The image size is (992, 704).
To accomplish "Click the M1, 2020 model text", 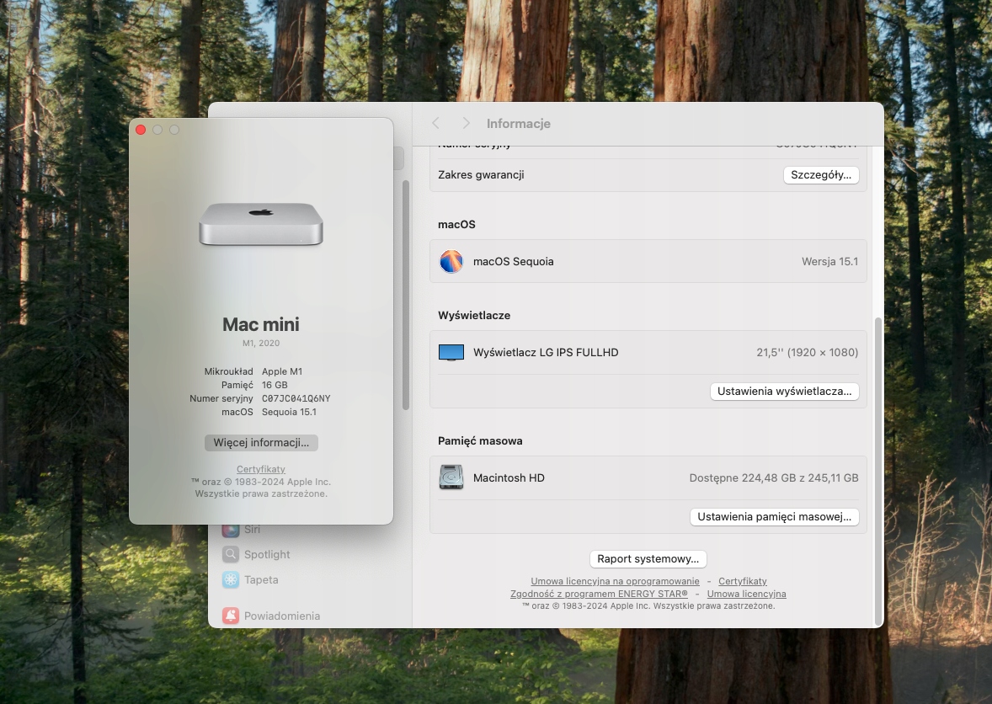I will pos(261,343).
